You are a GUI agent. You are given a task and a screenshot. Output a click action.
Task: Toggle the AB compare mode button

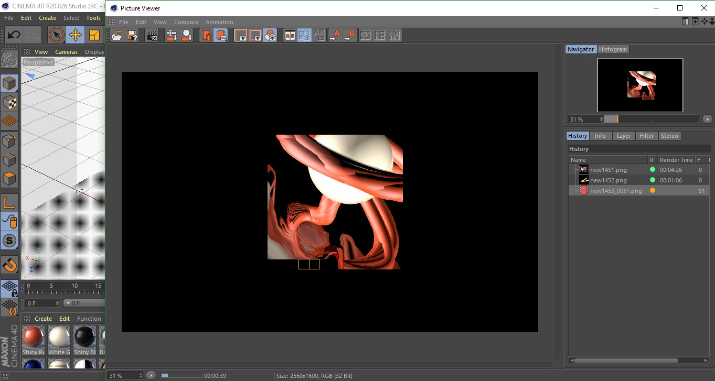tap(290, 36)
